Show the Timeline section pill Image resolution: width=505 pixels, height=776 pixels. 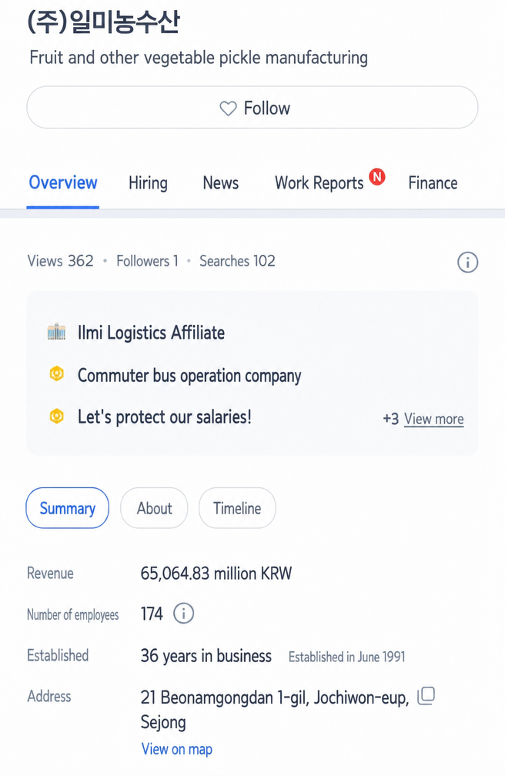(237, 508)
